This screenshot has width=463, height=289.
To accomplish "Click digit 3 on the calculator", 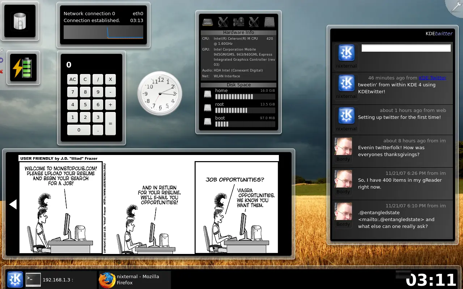I will tap(98, 117).
